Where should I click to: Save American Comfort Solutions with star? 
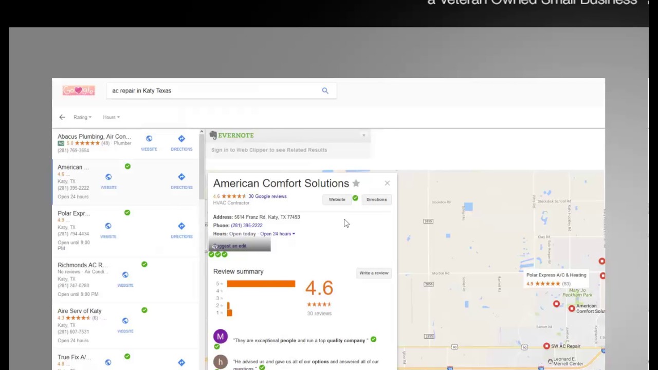tap(356, 183)
